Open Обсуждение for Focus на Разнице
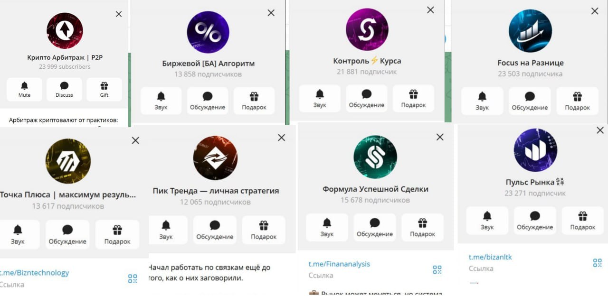The width and height of the screenshot is (608, 296). click(x=530, y=101)
